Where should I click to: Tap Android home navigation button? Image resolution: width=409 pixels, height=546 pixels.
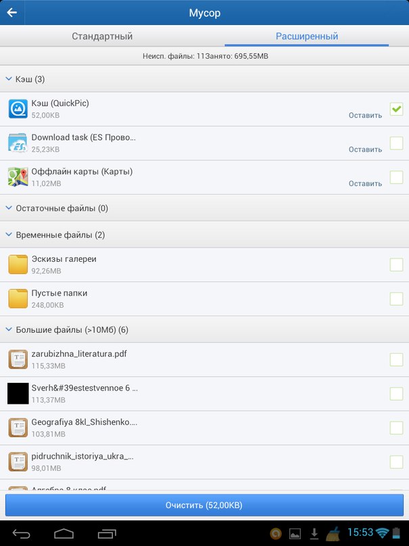[64, 533]
